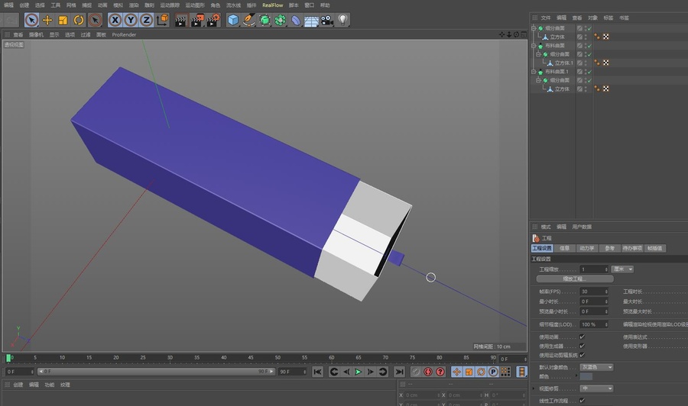Switch the coordinate system icon
The width and height of the screenshot is (688, 406).
pos(163,20)
